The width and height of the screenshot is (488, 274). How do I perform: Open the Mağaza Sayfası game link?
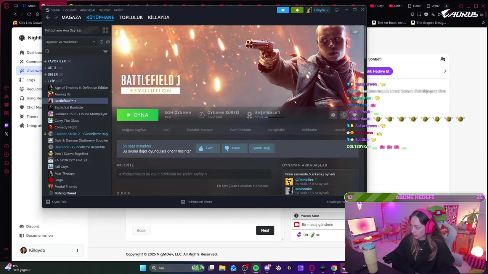[134, 130]
